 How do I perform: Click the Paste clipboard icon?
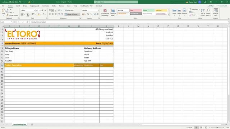[x=4, y=11]
